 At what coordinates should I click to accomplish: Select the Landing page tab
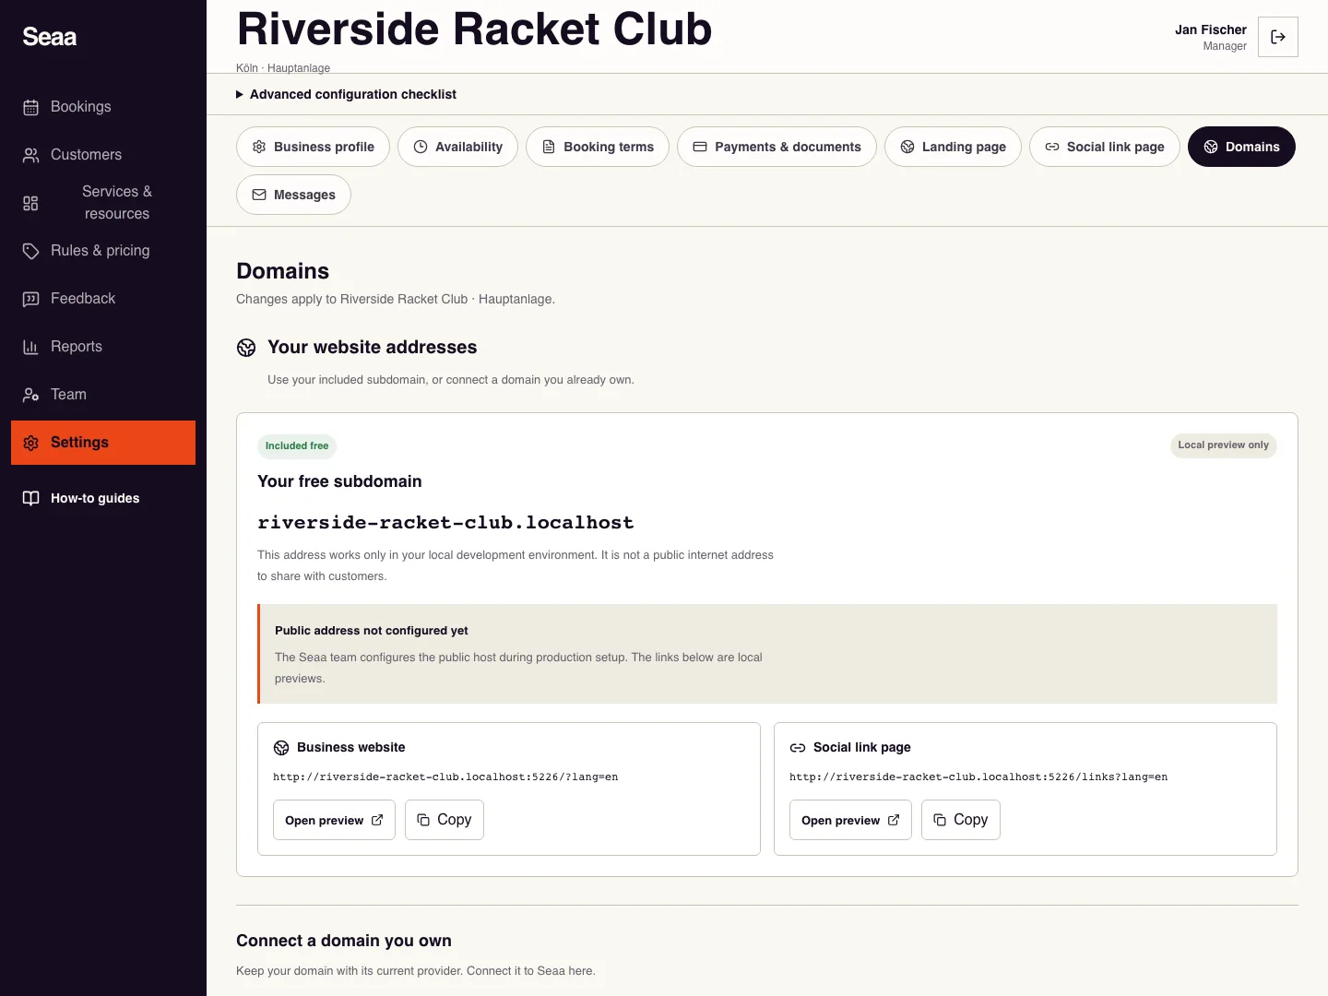point(953,147)
